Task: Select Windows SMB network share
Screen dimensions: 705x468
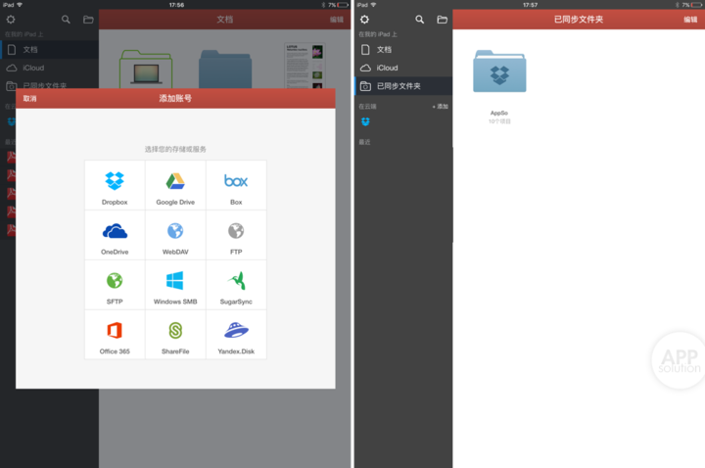Action: 175,285
